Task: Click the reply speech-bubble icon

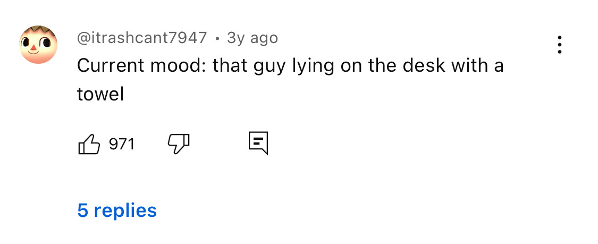Action: 258,143
